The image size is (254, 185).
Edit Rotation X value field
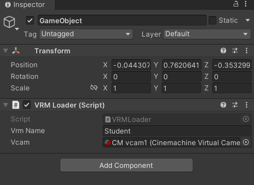point(131,77)
